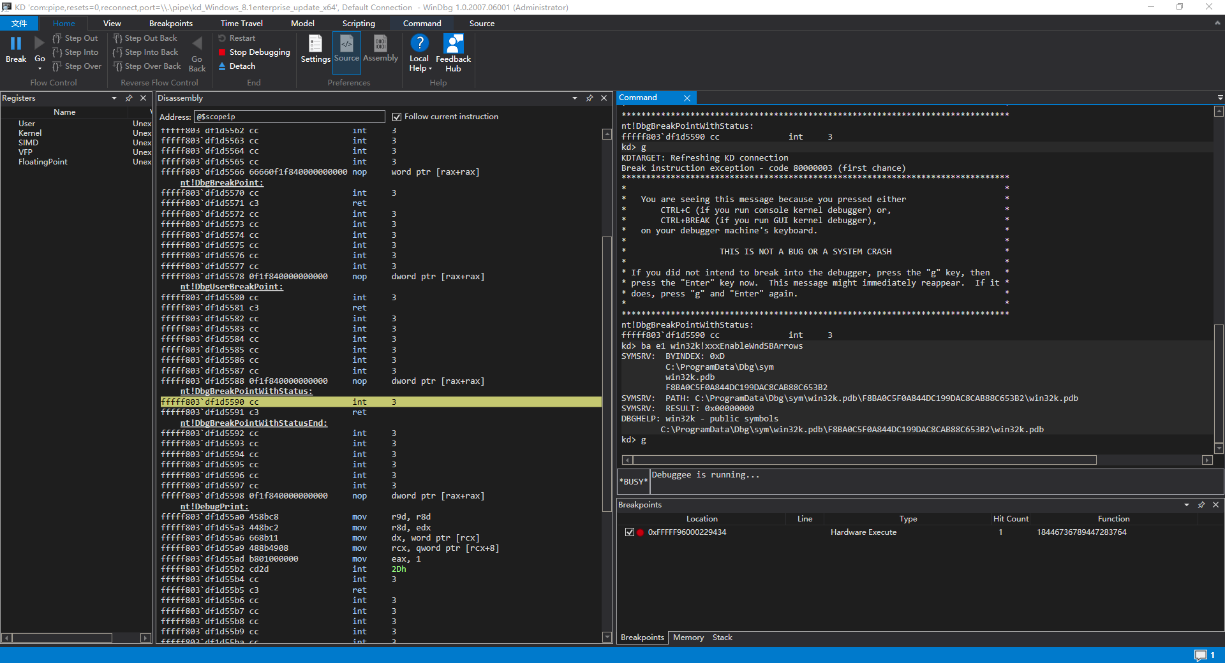Click the Location column header

(702, 519)
